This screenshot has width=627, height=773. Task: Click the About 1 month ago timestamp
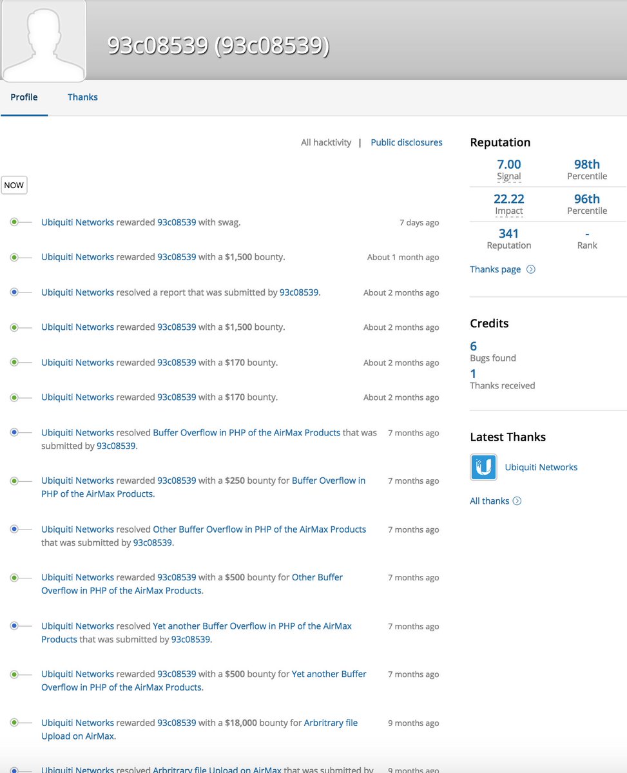point(403,258)
